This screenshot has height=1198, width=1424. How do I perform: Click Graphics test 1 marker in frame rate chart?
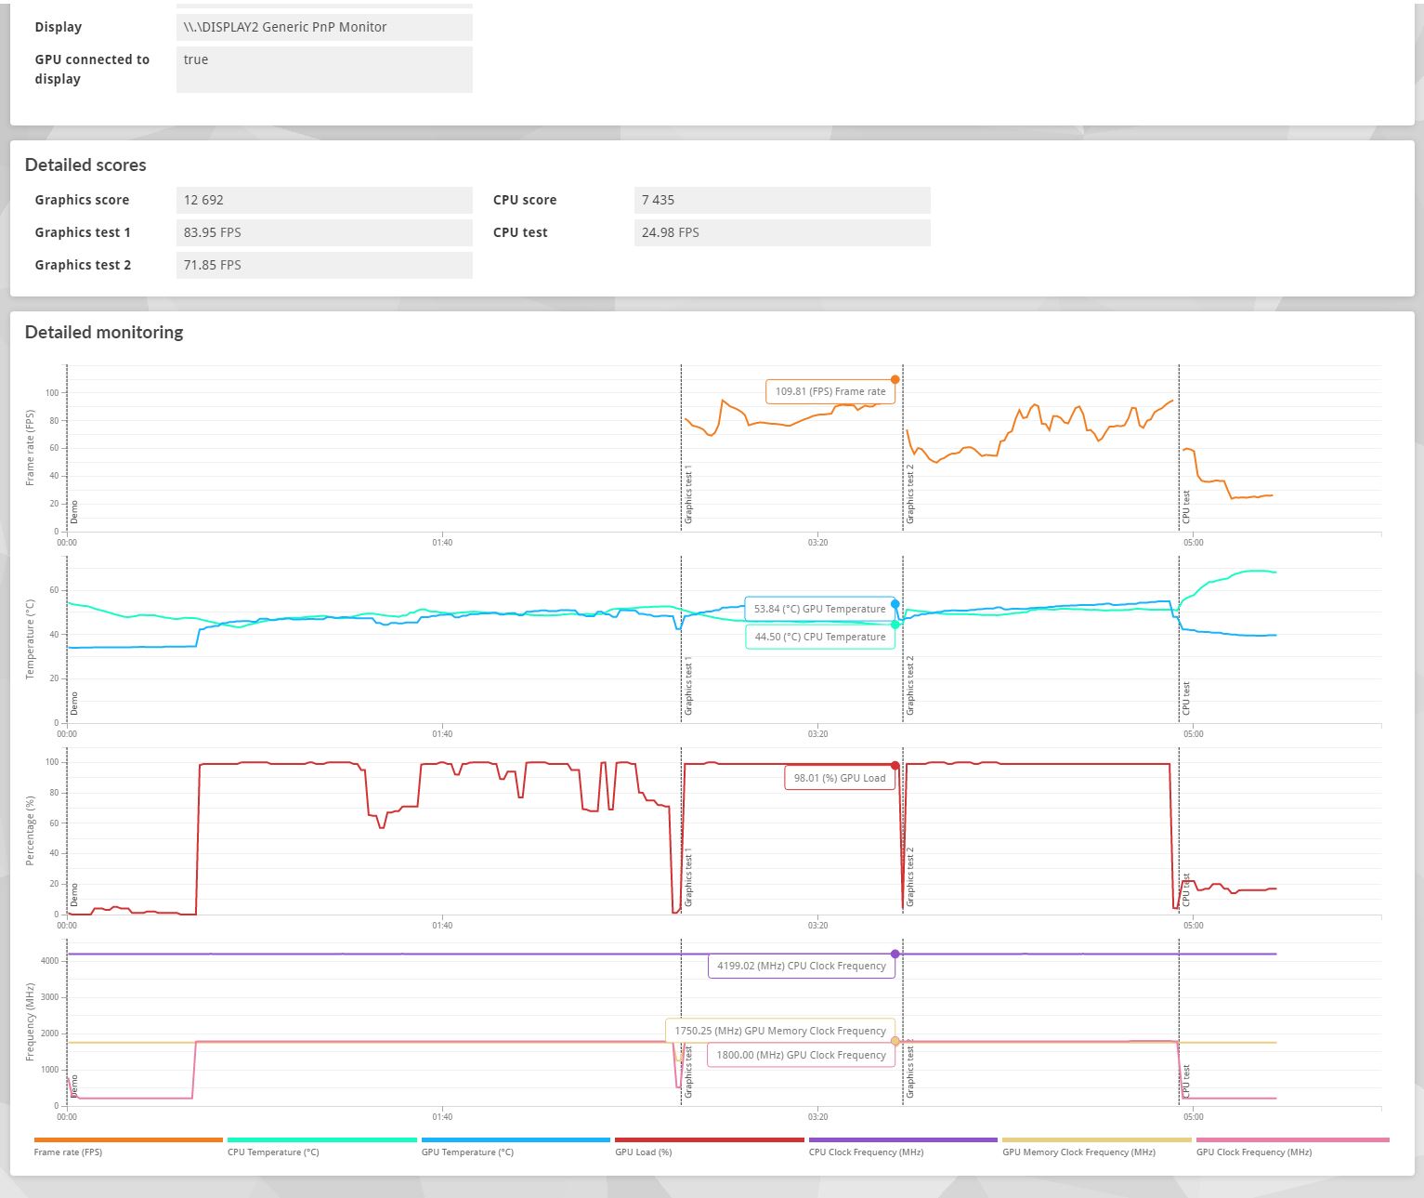688,494
